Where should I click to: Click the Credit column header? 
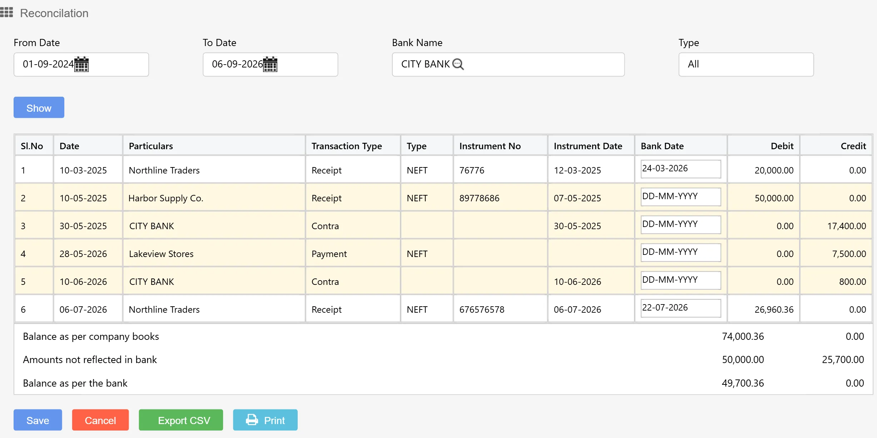836,146
